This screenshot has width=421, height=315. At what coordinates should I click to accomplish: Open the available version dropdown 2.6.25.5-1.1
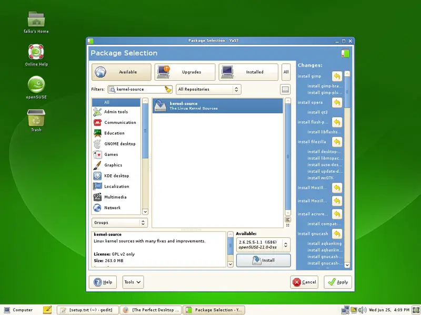click(x=263, y=245)
